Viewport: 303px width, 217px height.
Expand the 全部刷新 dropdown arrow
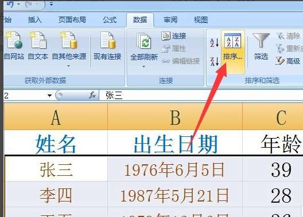coord(143,66)
